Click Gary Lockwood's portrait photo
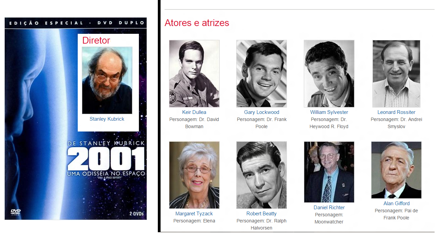Screen dimensions: 440x240 pos(262,74)
